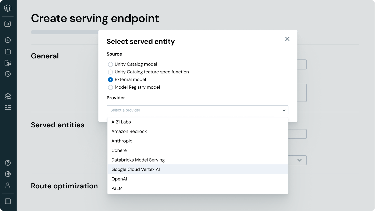Open the Settings gear icon
This screenshot has height=211, width=375.
click(8, 174)
